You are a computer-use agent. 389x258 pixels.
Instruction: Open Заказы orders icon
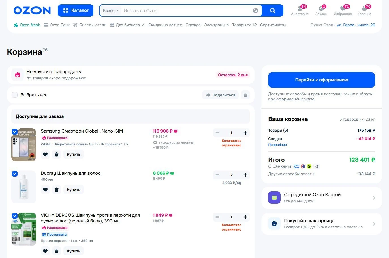(x=321, y=10)
